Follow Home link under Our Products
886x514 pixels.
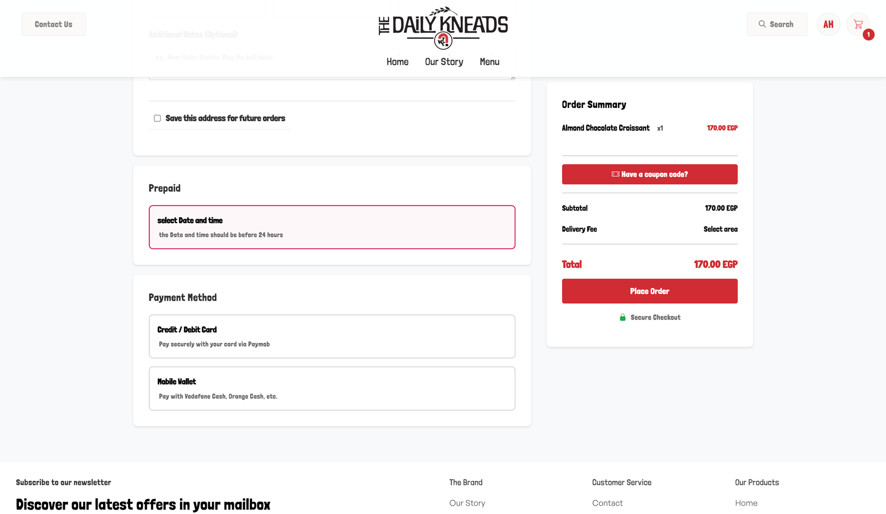point(746,503)
